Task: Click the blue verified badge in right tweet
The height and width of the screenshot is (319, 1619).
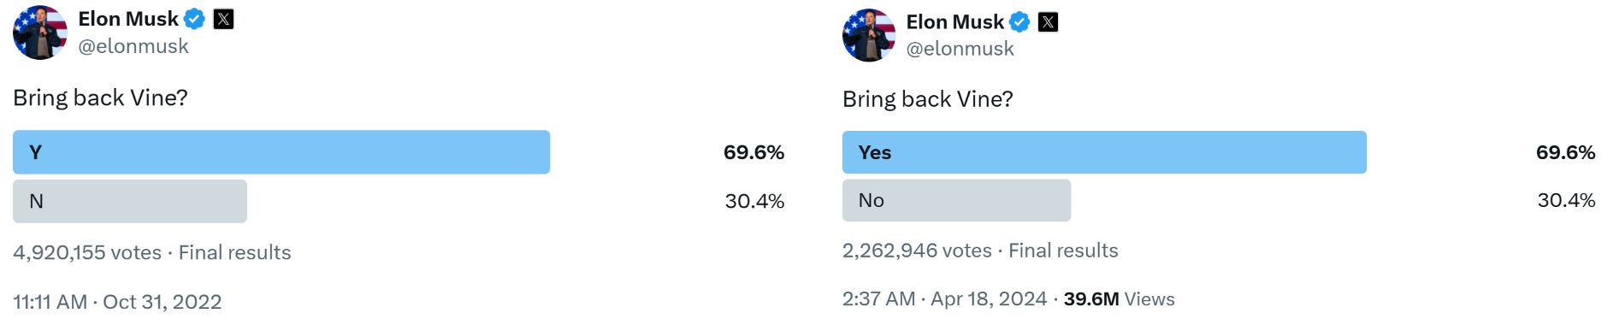Action: 1019,22
